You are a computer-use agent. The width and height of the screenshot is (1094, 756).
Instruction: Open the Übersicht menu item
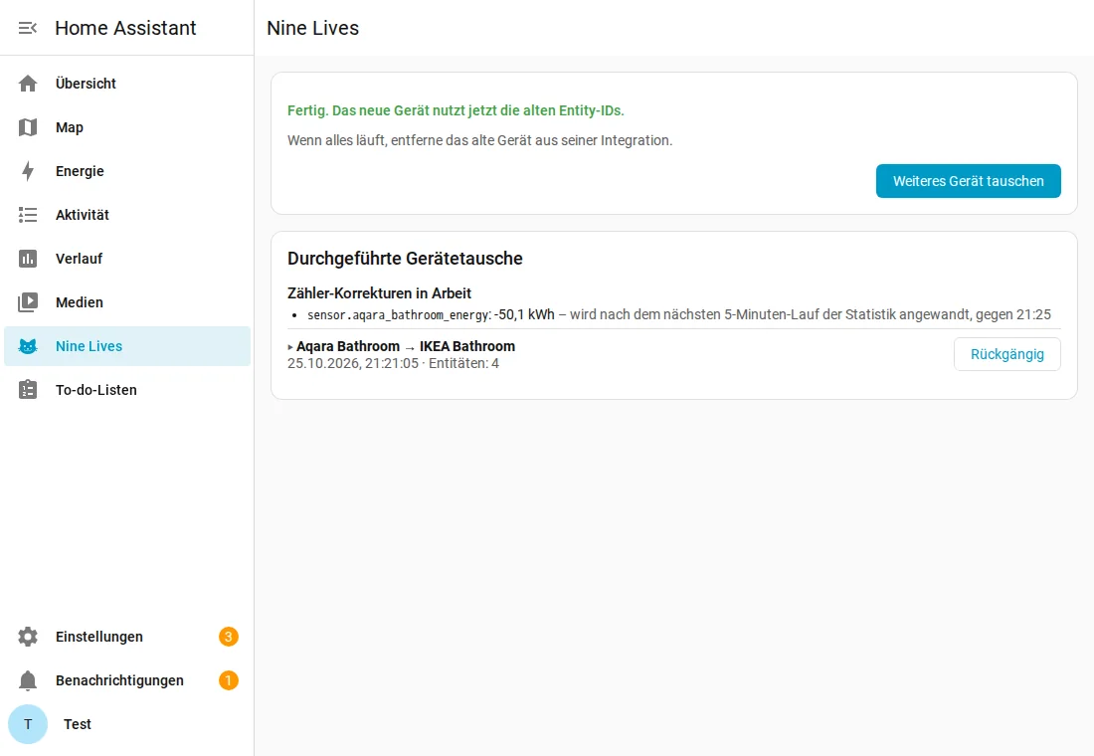127,84
